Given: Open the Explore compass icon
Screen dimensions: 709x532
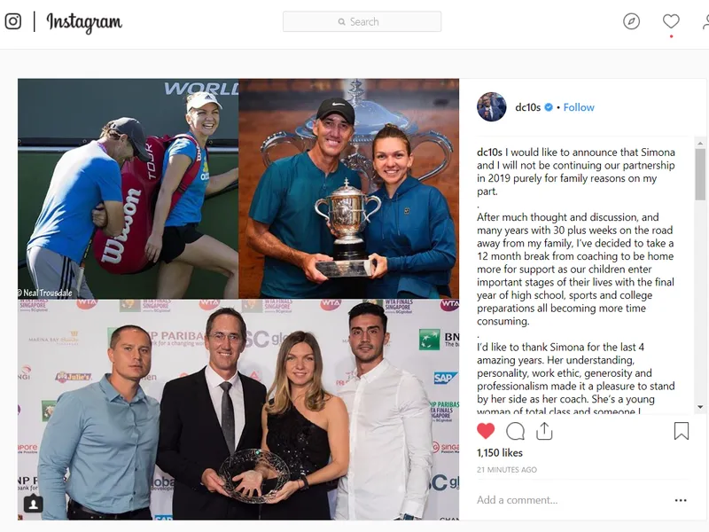Looking at the screenshot, I should (x=631, y=21).
